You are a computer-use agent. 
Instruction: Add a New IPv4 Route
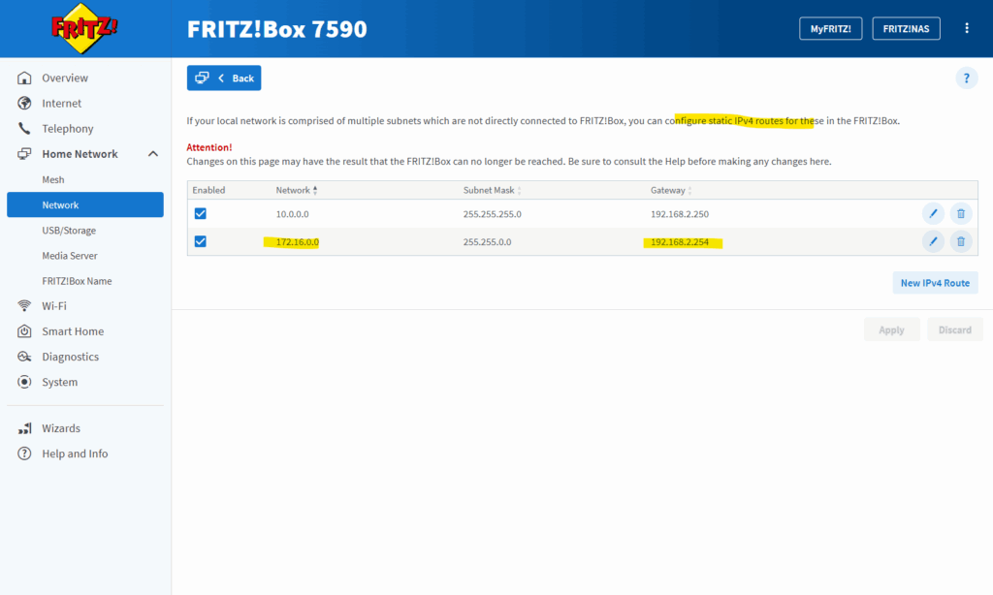pos(935,283)
